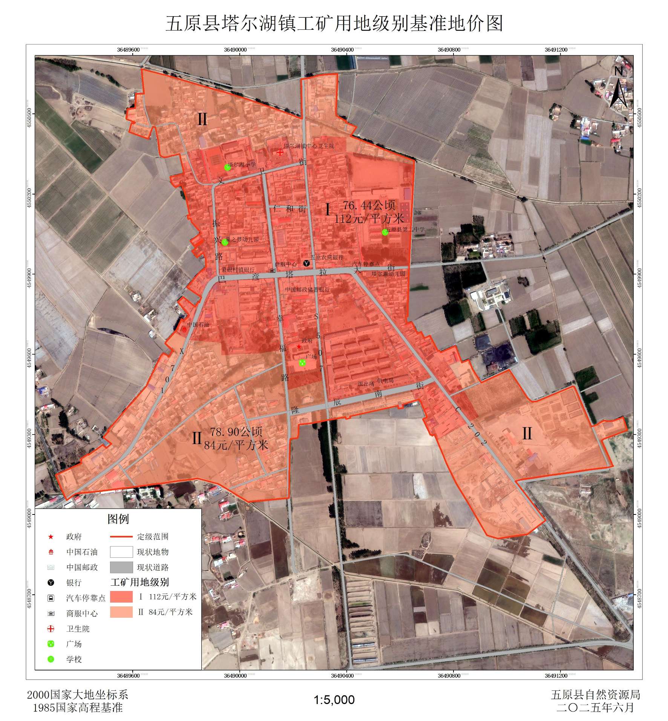The width and height of the screenshot is (668, 721).
Task: Click the map title 五原县塔尔湖镇工矿用地级别基准地价图
Action: coord(334,23)
